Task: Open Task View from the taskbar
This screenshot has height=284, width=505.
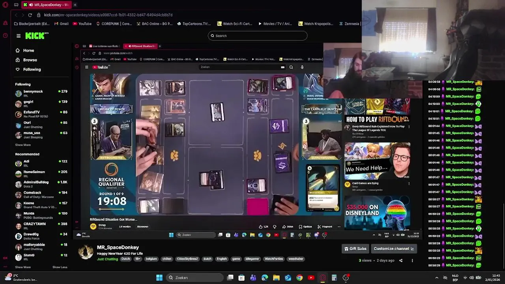Action: pyautogui.click(x=230, y=278)
